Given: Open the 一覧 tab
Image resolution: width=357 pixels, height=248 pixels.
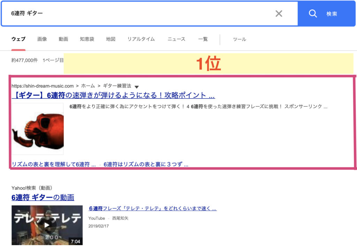Looking at the screenshot, I should [203, 39].
